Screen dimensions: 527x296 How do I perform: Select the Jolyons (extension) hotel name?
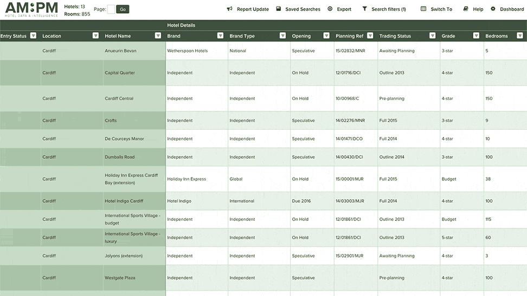click(124, 256)
